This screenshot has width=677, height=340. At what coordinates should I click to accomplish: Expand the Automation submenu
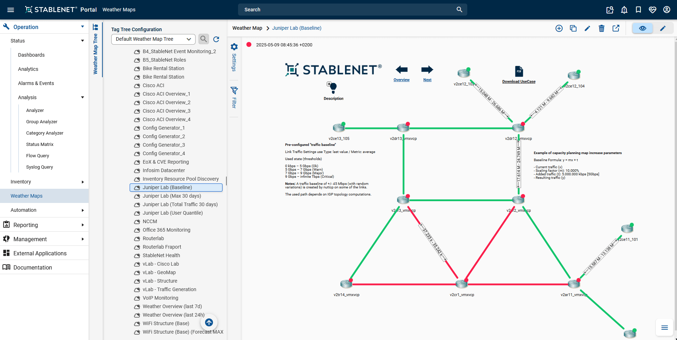(x=83, y=210)
